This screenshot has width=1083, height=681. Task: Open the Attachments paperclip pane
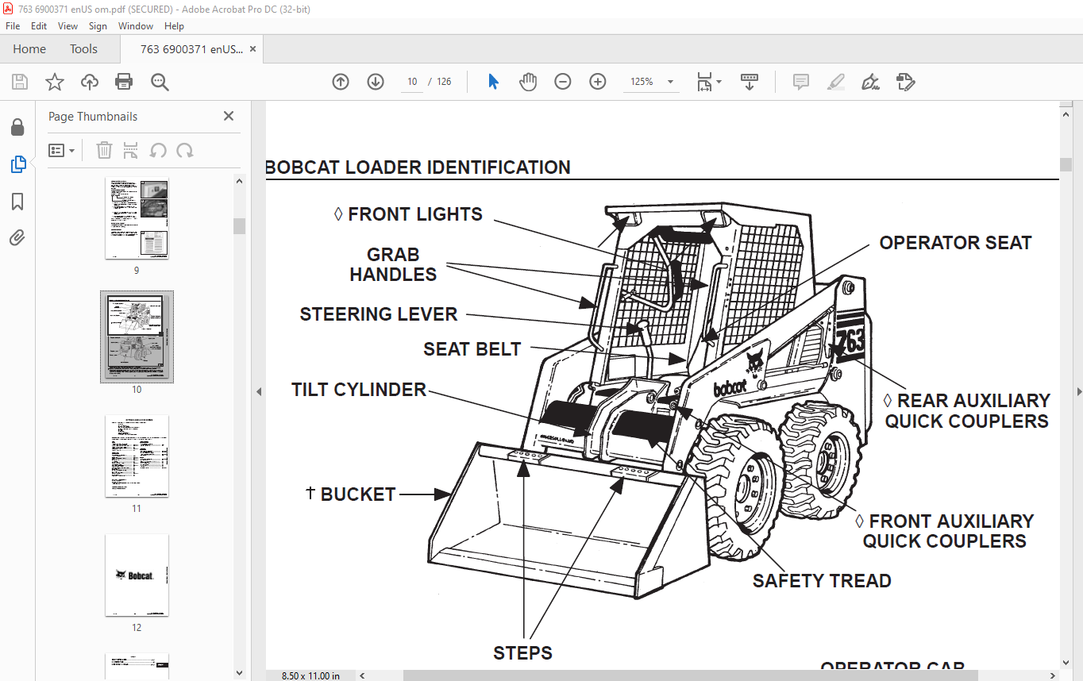tap(17, 237)
